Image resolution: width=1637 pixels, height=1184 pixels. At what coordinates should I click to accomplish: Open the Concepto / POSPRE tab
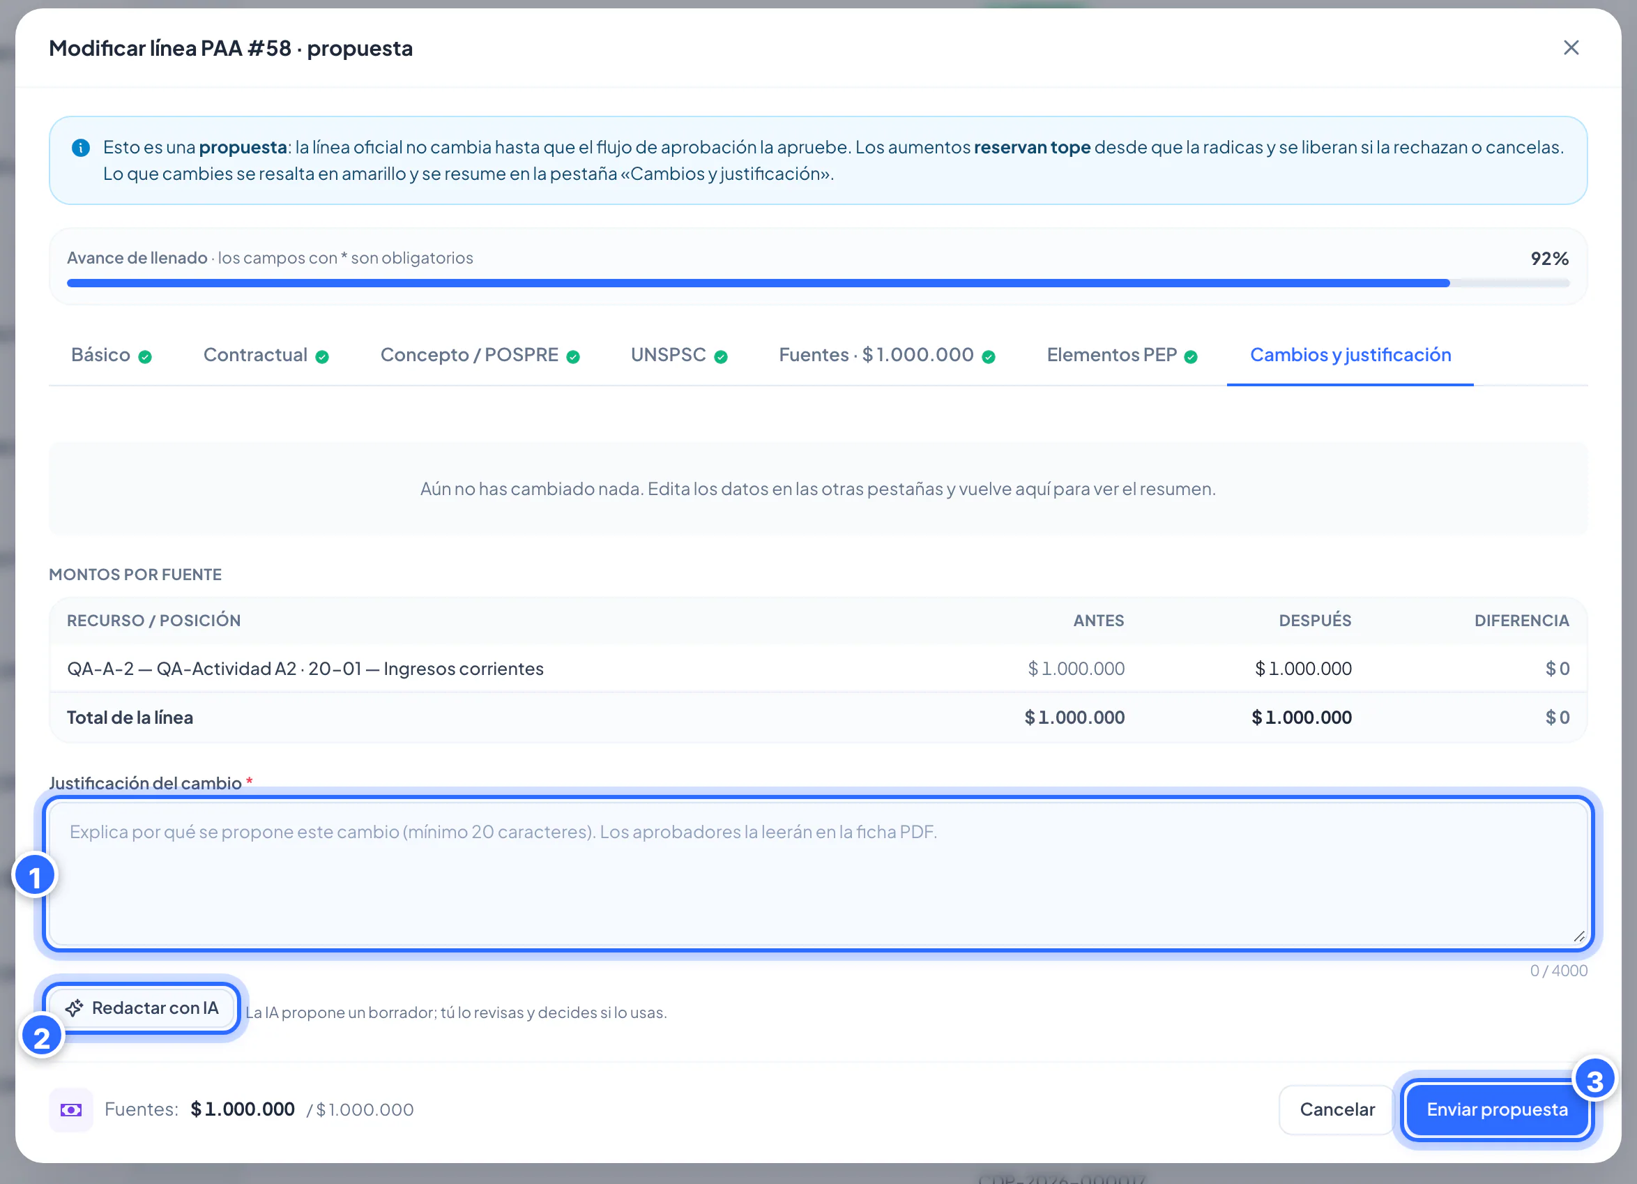click(x=480, y=355)
